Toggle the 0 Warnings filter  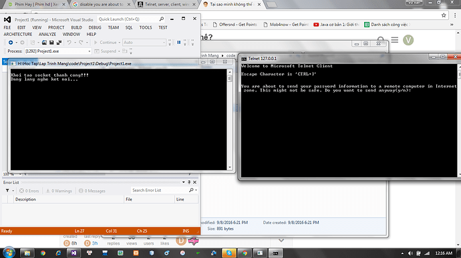coord(59,191)
